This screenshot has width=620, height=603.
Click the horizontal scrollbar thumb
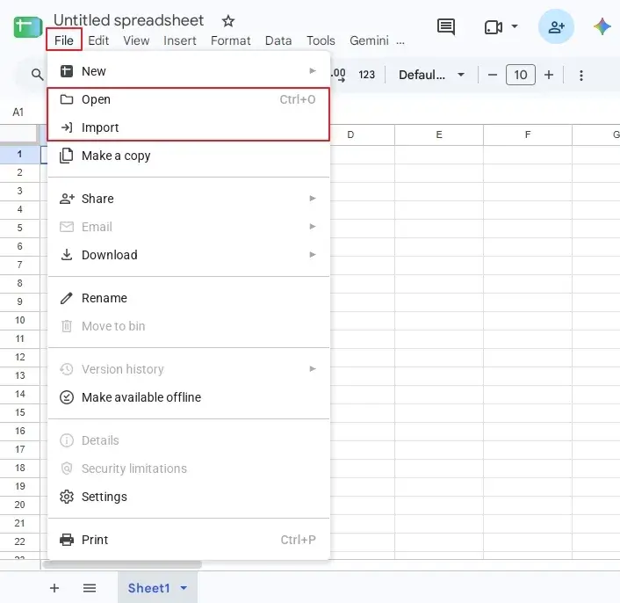pos(122,564)
